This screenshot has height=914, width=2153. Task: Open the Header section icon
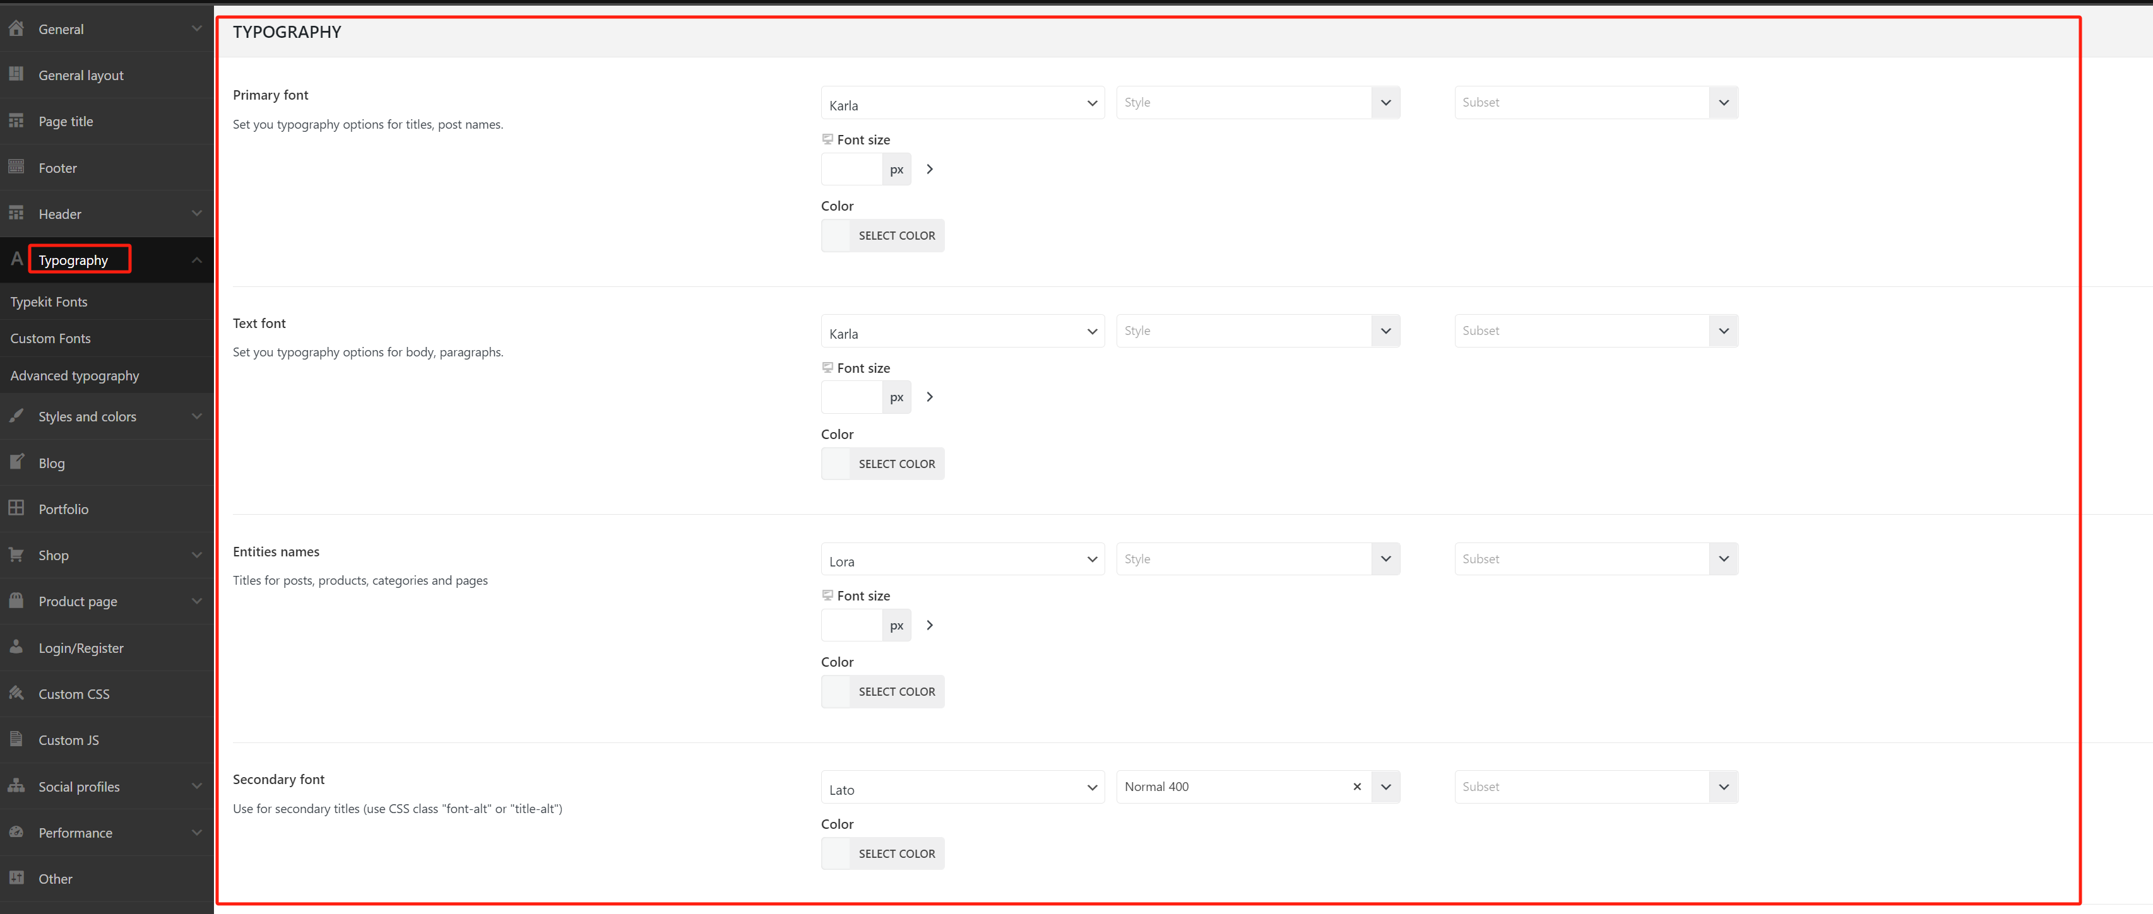(x=16, y=214)
